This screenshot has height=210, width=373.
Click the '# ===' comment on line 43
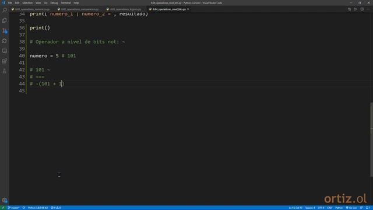[x=37, y=76]
